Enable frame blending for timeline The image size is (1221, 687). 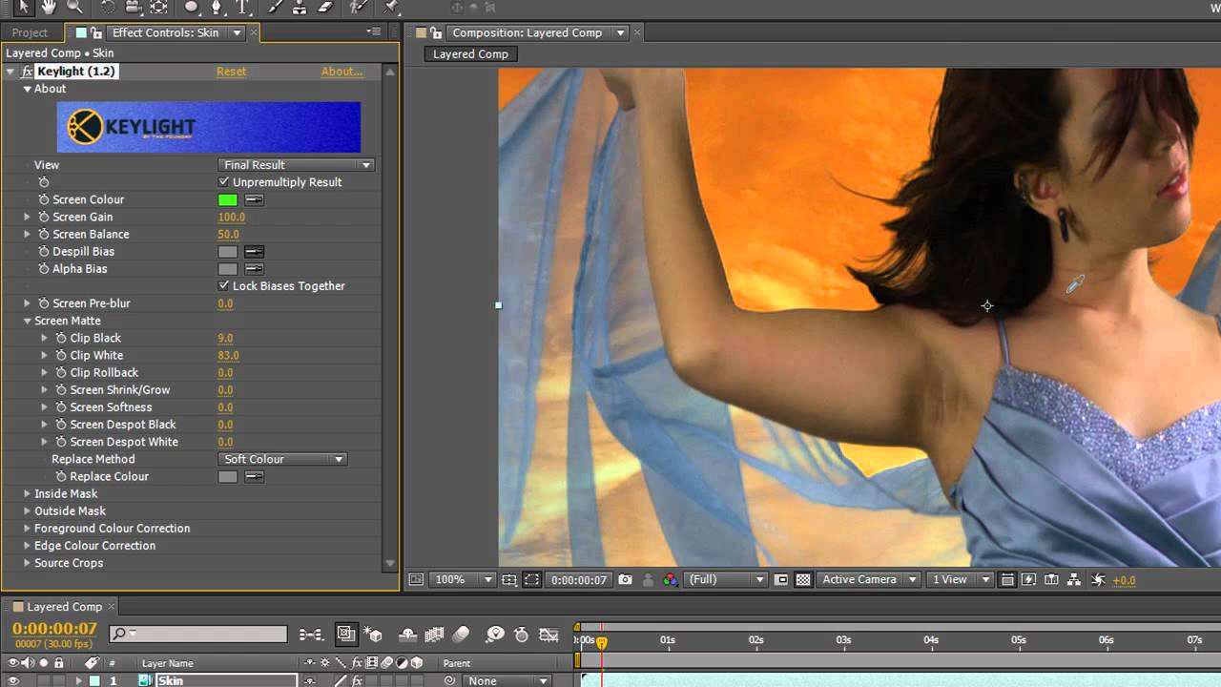click(x=435, y=634)
